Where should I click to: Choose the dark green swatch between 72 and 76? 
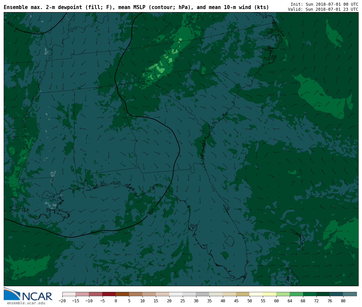pyautogui.click(x=323, y=294)
